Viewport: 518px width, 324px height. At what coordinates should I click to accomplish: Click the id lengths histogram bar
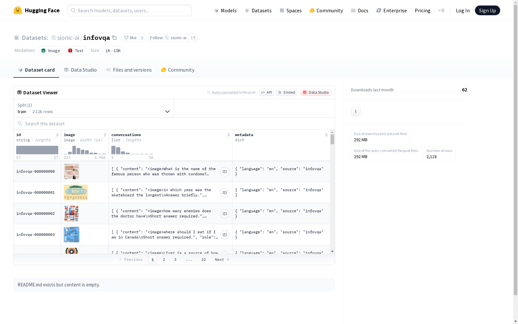(37, 150)
